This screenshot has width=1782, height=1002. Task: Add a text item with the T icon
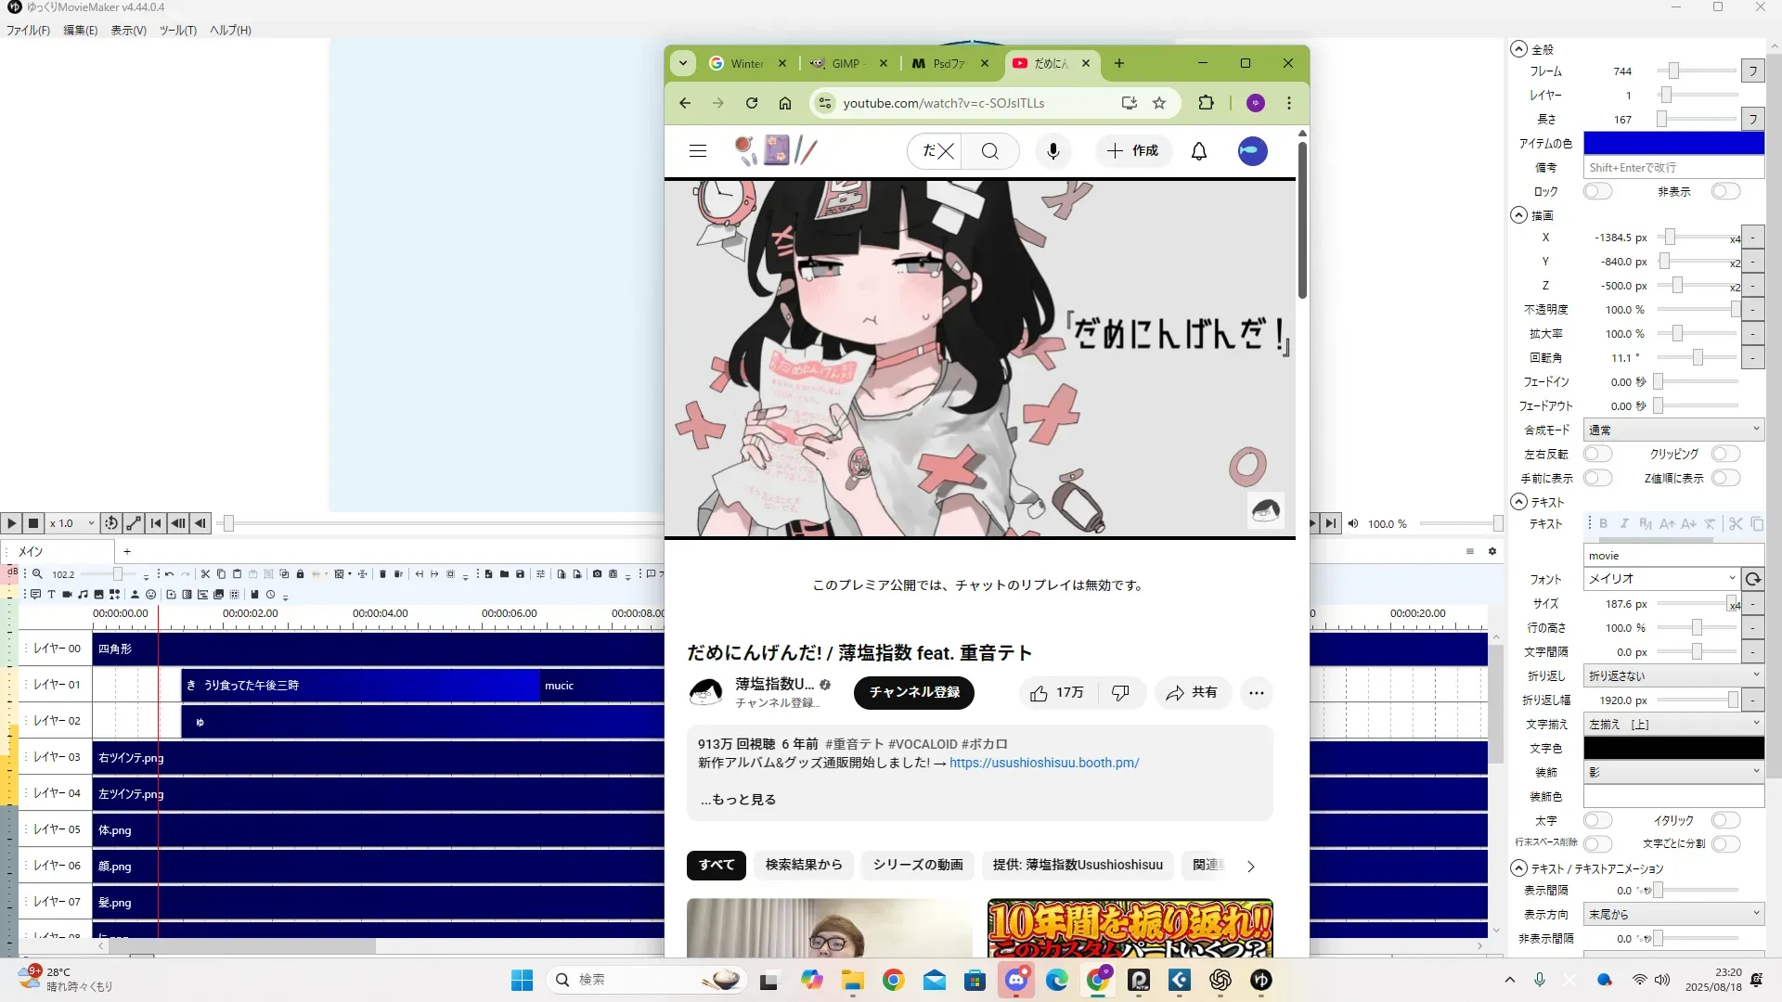pyautogui.click(x=51, y=595)
